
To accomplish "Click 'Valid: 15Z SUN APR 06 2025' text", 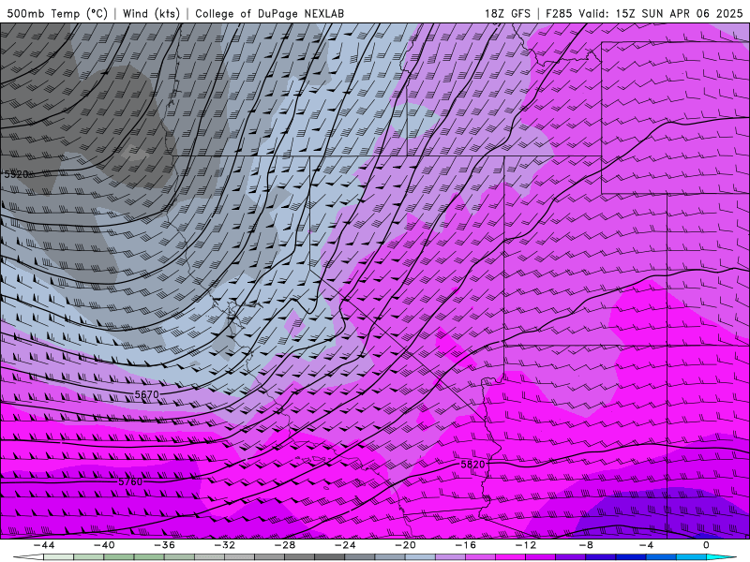I will (x=661, y=13).
